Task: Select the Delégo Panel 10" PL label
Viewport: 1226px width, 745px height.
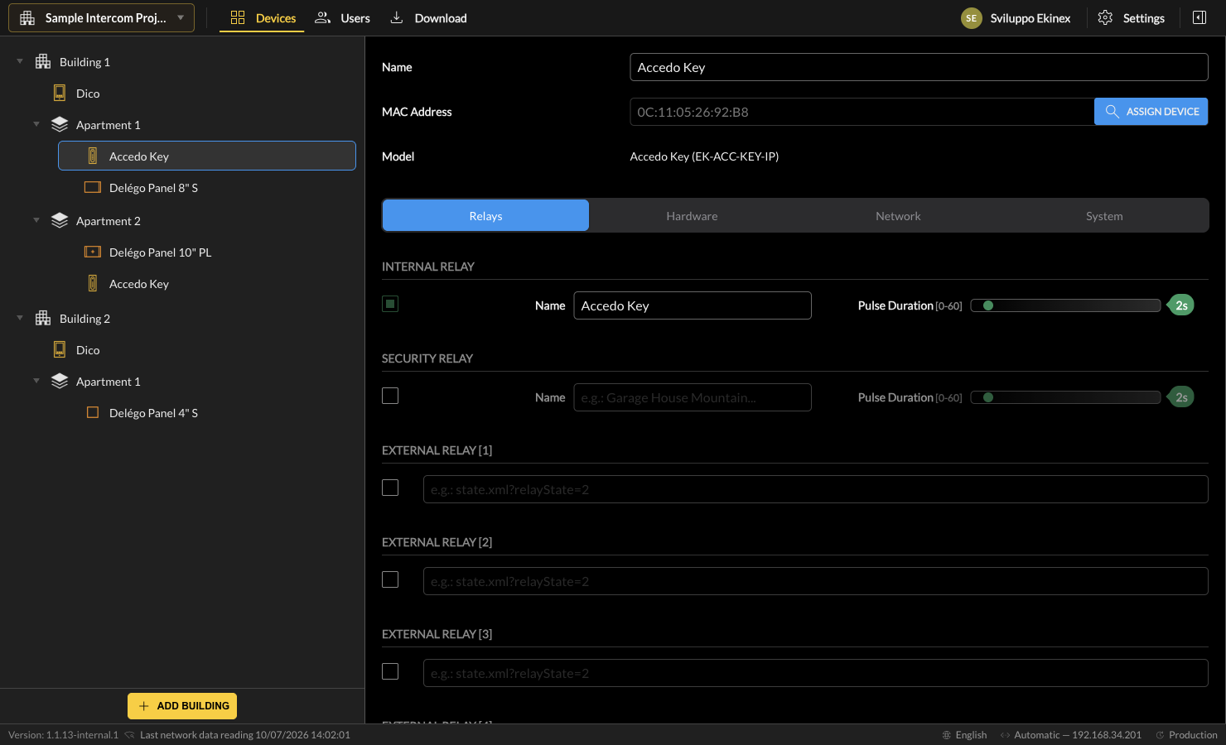Action: 160,252
